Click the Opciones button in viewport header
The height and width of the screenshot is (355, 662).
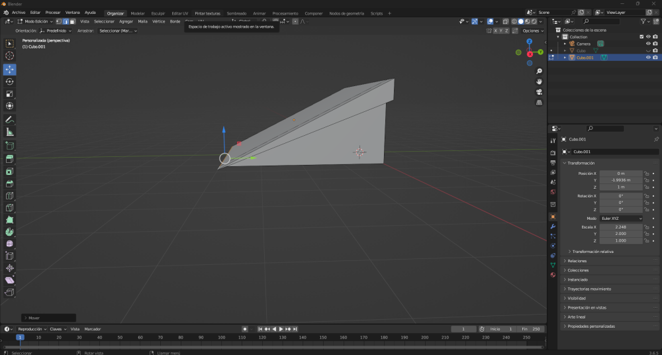[x=532, y=30]
